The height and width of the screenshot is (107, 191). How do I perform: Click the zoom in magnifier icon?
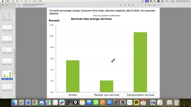(129, 5)
